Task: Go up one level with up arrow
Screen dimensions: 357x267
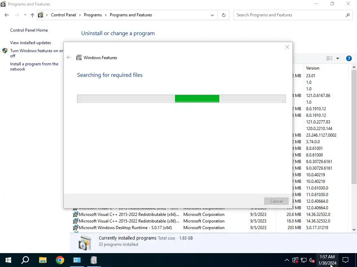Action: (x=32, y=15)
